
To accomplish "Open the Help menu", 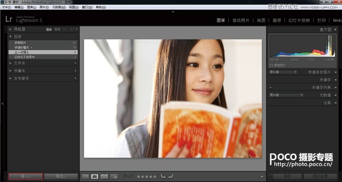I will pyautogui.click(x=101, y=7).
